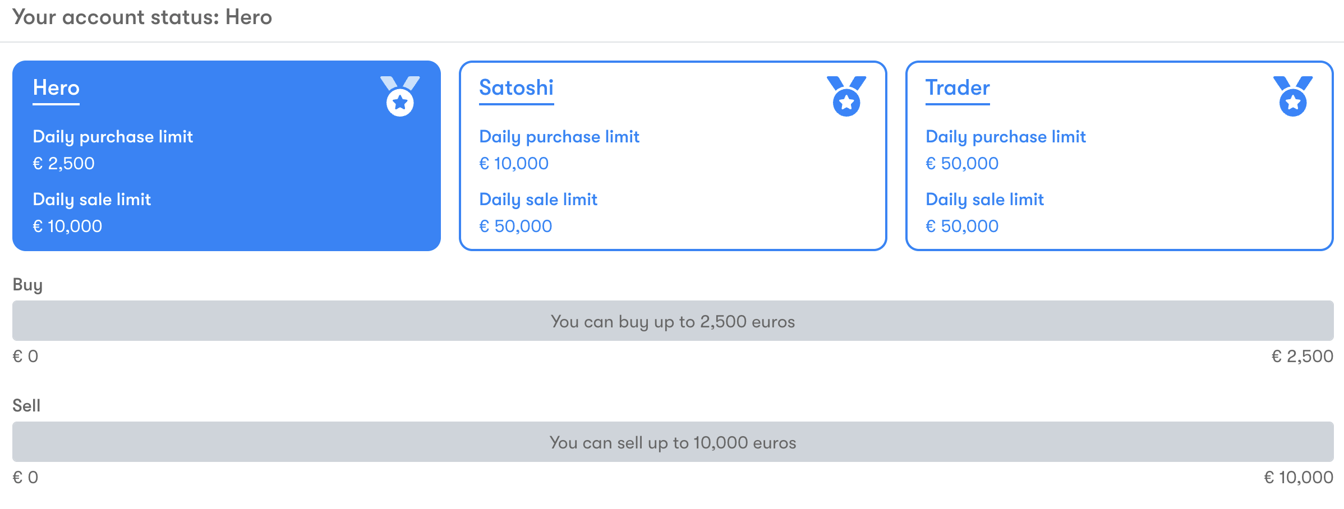1344x509 pixels.
Task: Click the € 2,500 maximum under Buy bar
Action: [x=1302, y=357]
